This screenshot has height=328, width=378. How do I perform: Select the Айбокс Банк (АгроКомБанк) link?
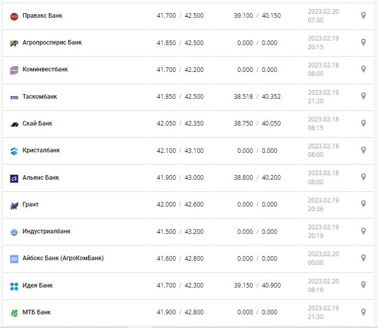pyautogui.click(x=63, y=258)
